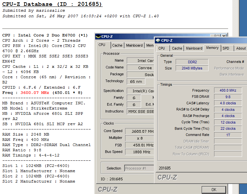This screenshot has height=194, width=247.
Task: Click the 'CPU : Intel Core 2 Duo E6700' line
Action: tap(45, 35)
